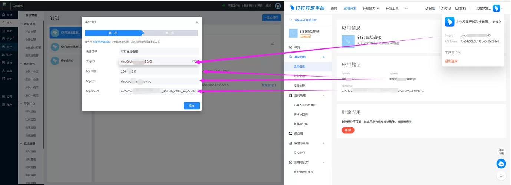Collapse 在线客服 group in 监控管理 panel

22,144
